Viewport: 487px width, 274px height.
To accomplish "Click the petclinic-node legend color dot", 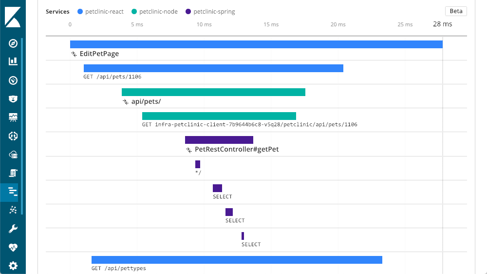I will tap(134, 12).
